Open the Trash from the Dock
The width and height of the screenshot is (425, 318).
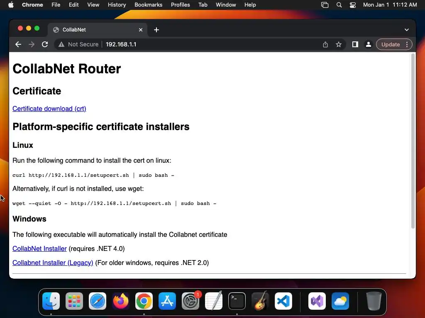[x=374, y=301]
